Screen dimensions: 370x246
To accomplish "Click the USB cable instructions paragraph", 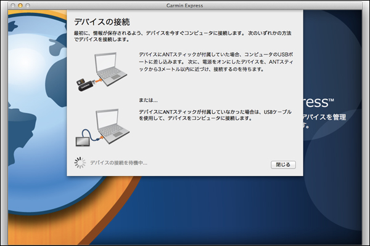I will click(x=215, y=115).
